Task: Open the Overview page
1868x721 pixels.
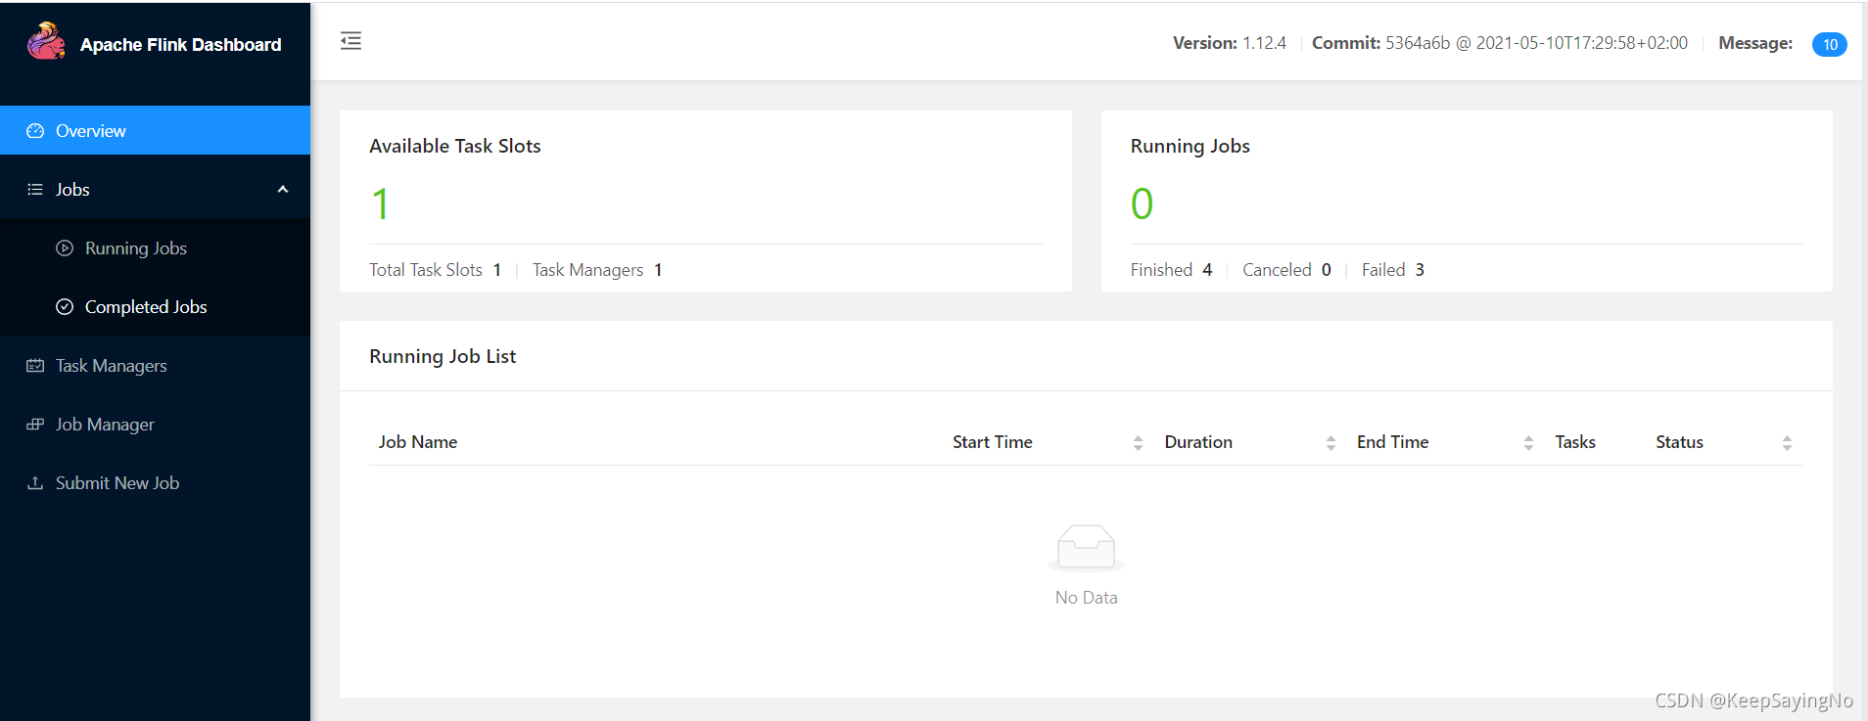Action: (x=155, y=130)
